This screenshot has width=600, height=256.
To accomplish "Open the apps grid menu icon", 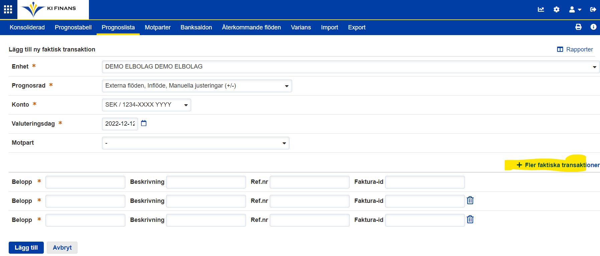I will click(8, 9).
